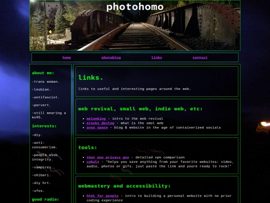The width and height of the screenshot is (270, 203).
Task: Select the links nav item
Action: point(156,58)
